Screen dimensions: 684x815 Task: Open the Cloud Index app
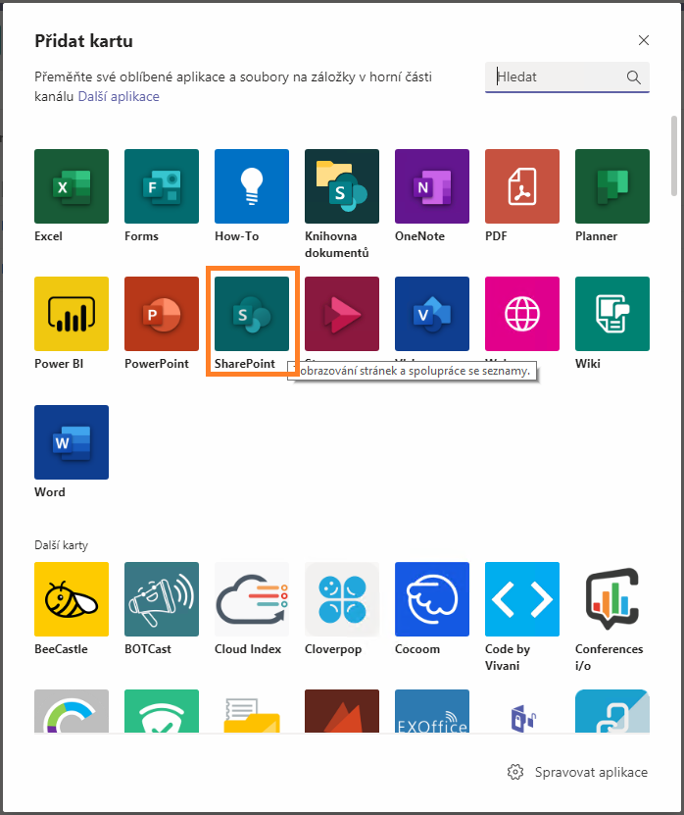[252, 599]
